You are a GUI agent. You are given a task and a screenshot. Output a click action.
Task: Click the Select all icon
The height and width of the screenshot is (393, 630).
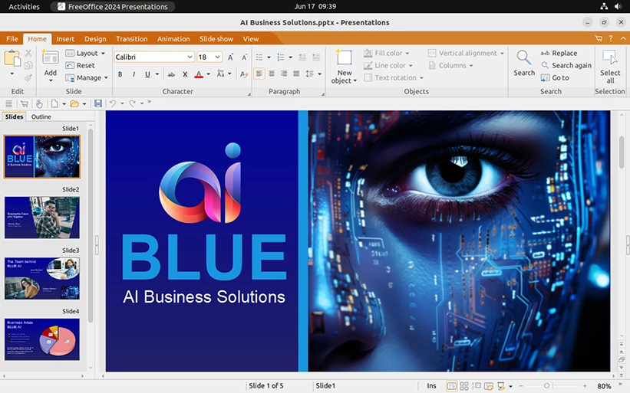610,58
